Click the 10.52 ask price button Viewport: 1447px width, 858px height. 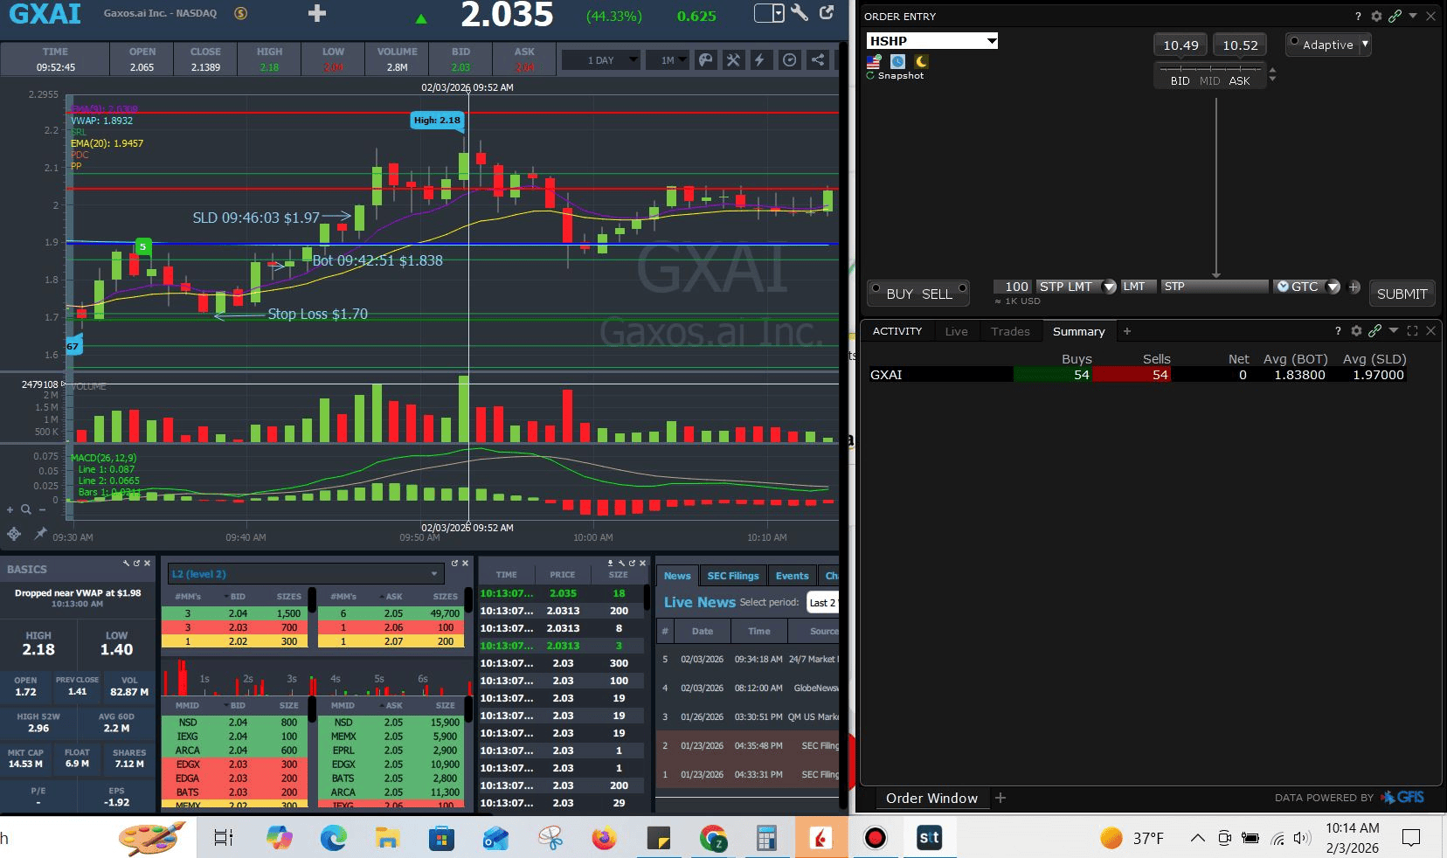click(x=1240, y=45)
